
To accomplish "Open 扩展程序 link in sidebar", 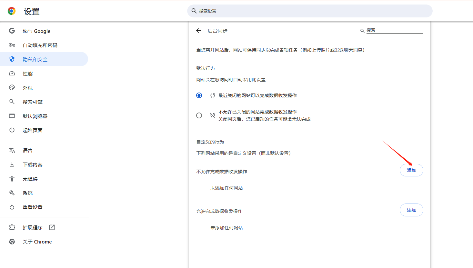I will 44,227.
